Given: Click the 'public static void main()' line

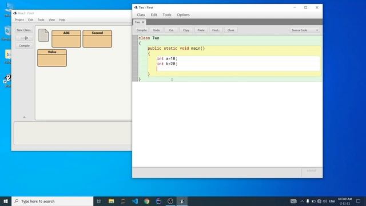Looking at the screenshot, I should tap(176, 48).
